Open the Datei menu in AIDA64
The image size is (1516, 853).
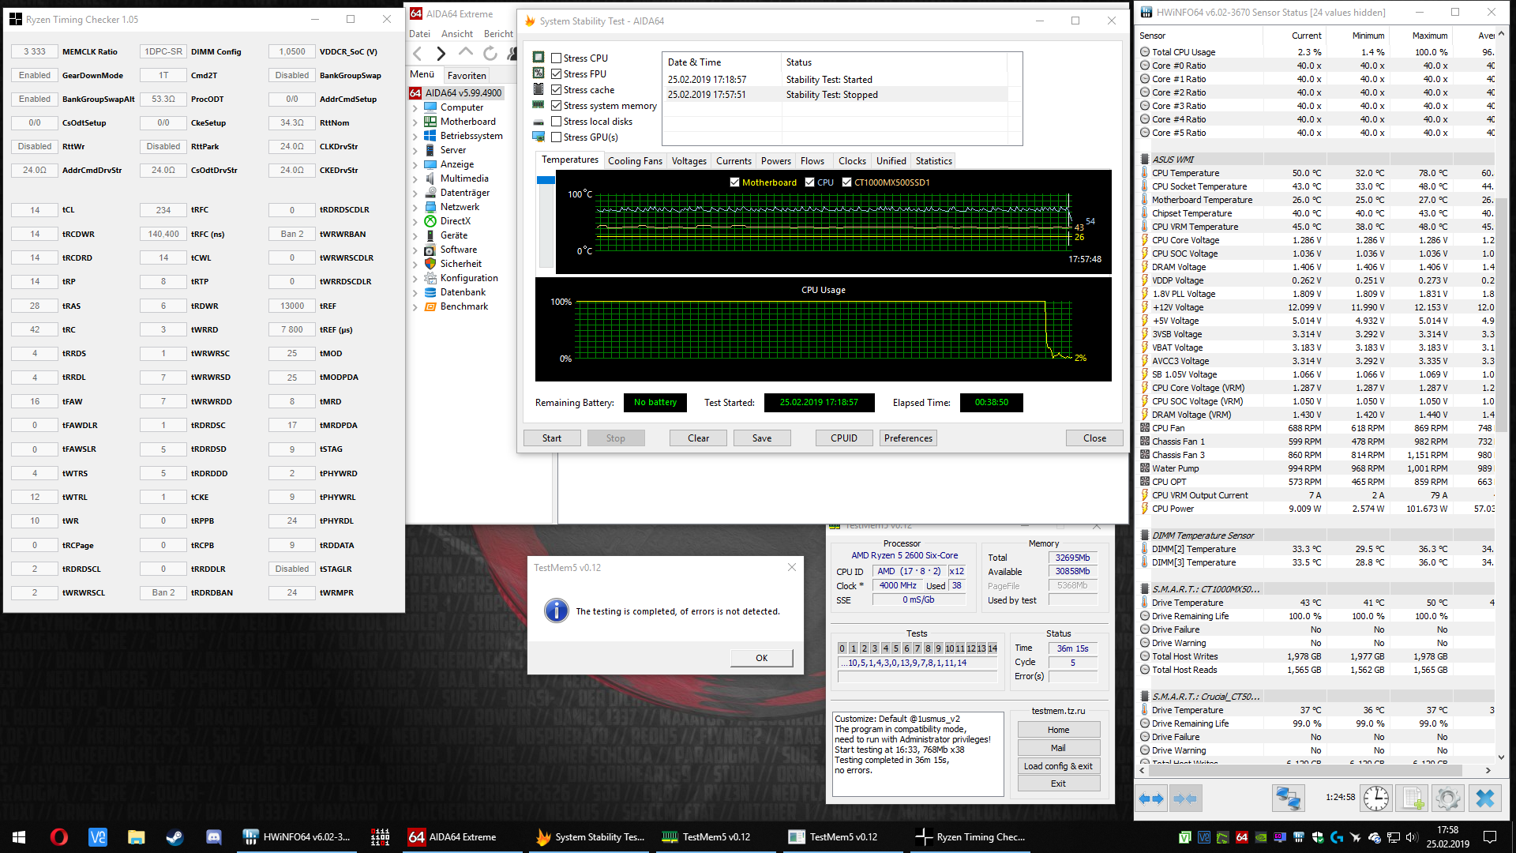pyautogui.click(x=419, y=34)
